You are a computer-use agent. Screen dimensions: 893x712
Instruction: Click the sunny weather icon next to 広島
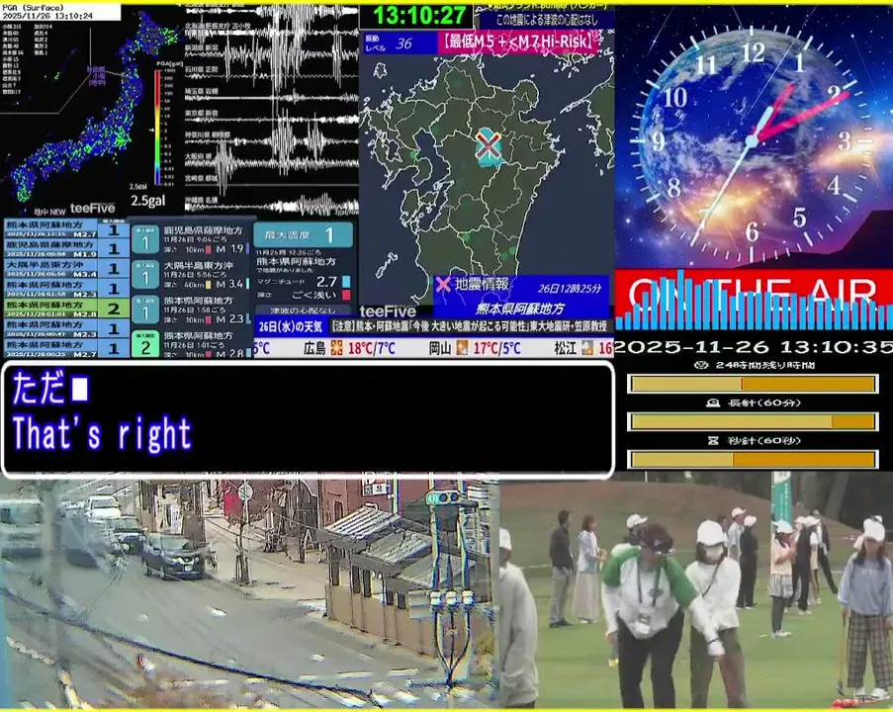(x=336, y=347)
